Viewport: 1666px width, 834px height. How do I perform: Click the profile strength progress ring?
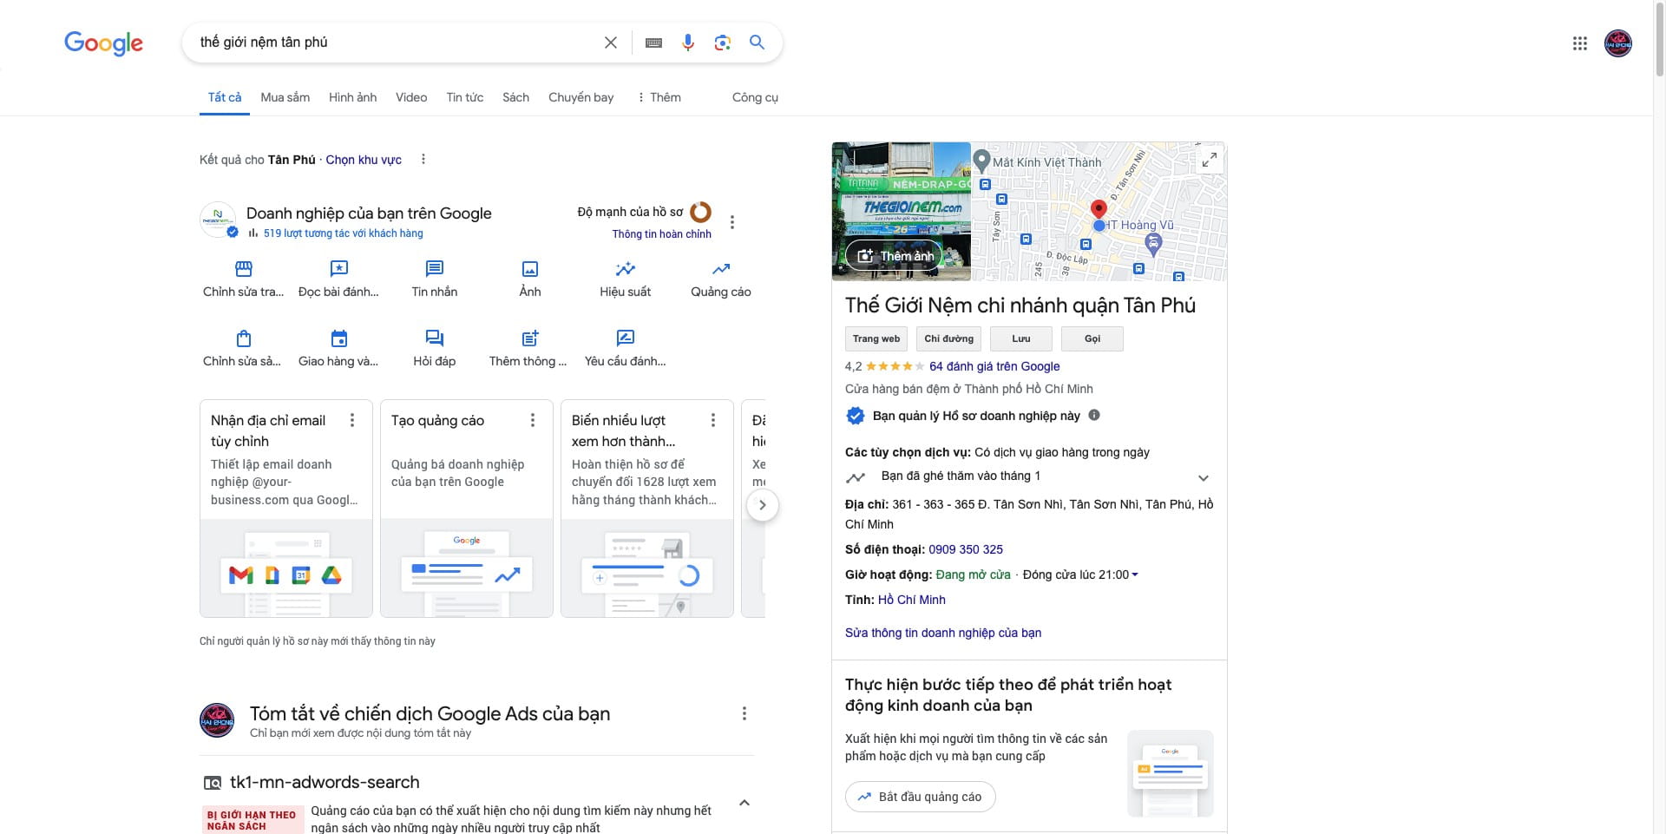coord(700,212)
